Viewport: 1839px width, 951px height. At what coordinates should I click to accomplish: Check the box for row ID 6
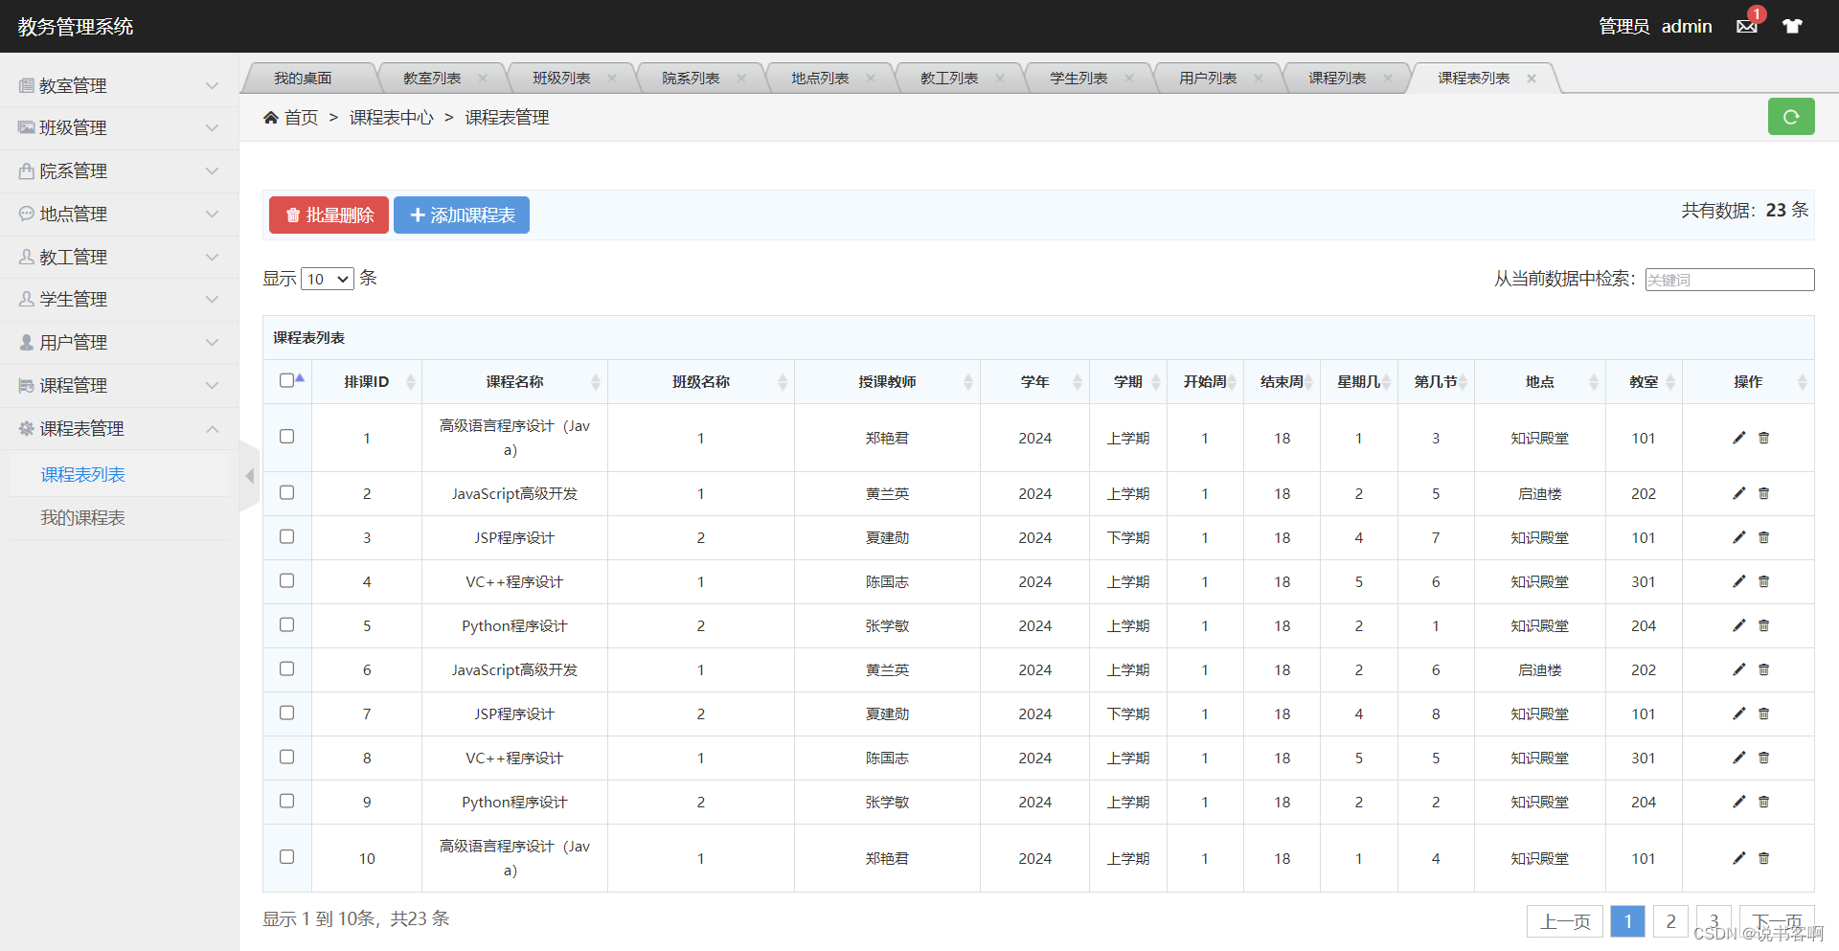click(x=286, y=668)
